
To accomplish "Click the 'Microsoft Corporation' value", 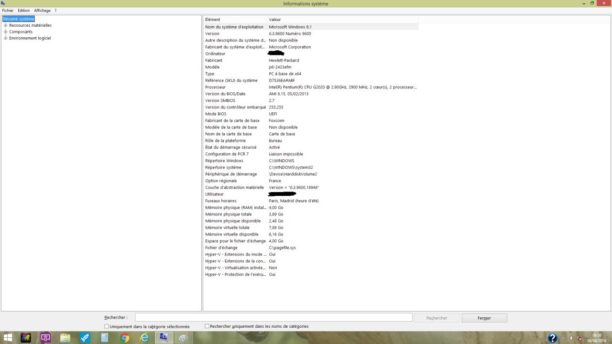I will 290,47.
